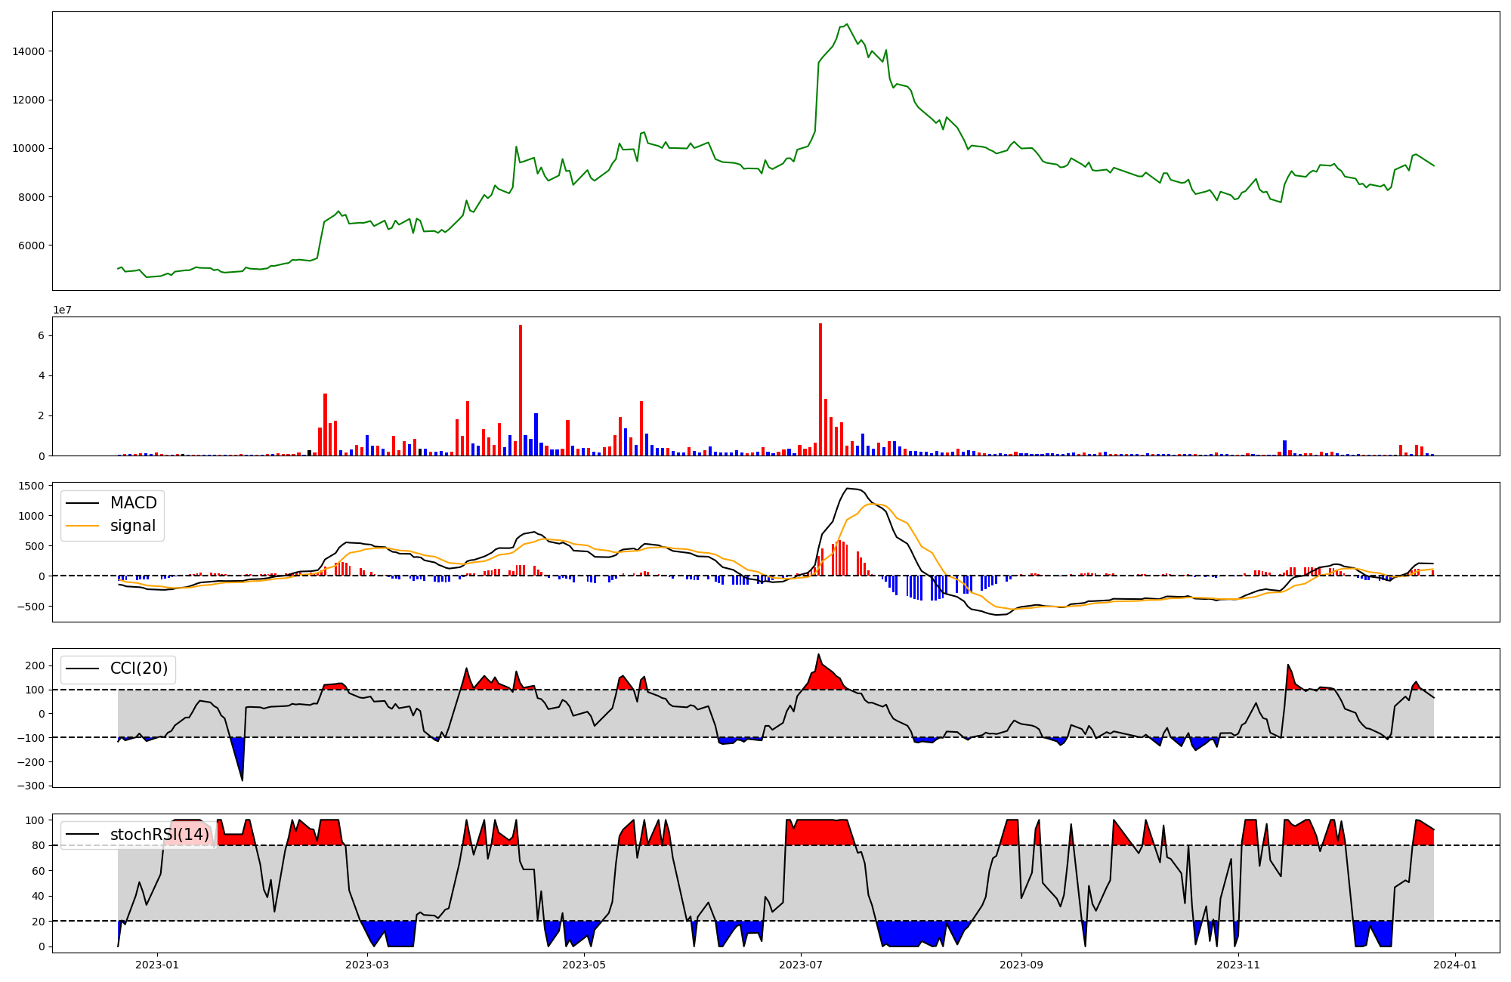The width and height of the screenshot is (1511, 982).
Task: Select the CCI(20) legend entry
Action: [x=138, y=669]
